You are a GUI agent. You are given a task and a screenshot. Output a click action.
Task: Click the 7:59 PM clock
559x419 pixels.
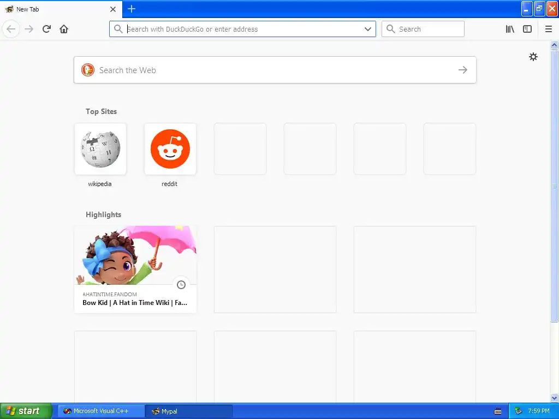pos(538,411)
